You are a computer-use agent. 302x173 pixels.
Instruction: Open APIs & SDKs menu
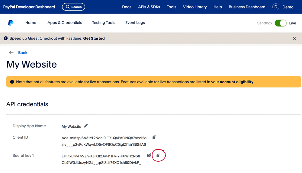pyautogui.click(x=149, y=7)
